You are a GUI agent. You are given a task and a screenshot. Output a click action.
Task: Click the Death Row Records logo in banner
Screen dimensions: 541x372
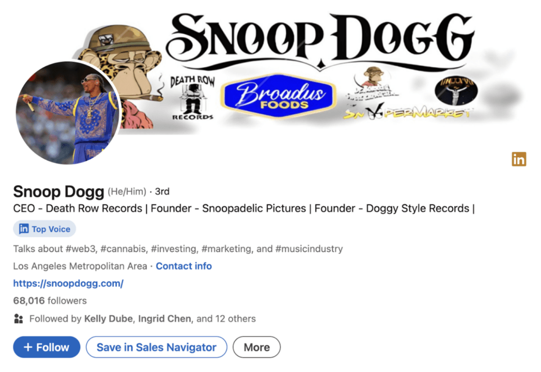point(192,98)
